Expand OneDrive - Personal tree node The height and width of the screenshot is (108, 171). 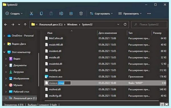[x=4, y=36]
